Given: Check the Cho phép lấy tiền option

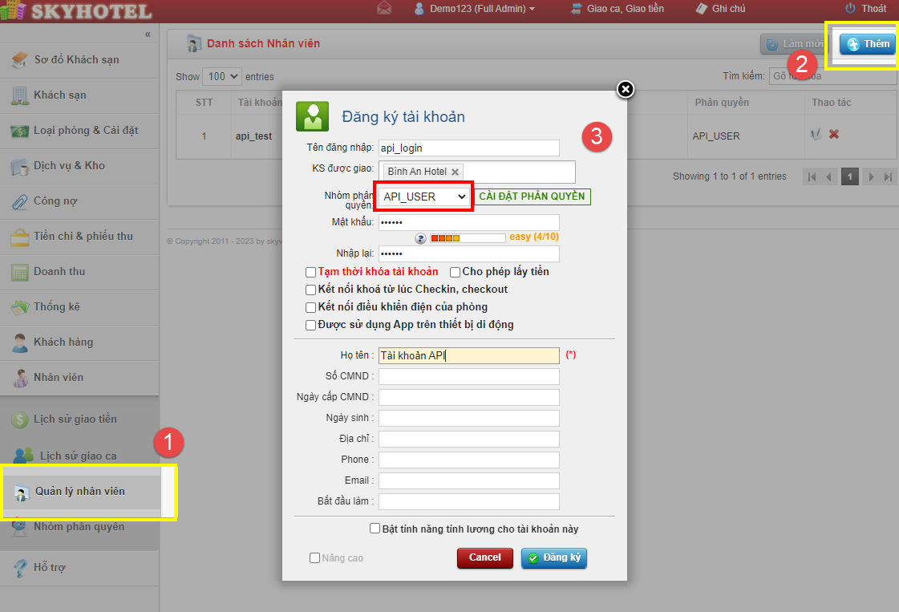Looking at the screenshot, I should point(455,272).
